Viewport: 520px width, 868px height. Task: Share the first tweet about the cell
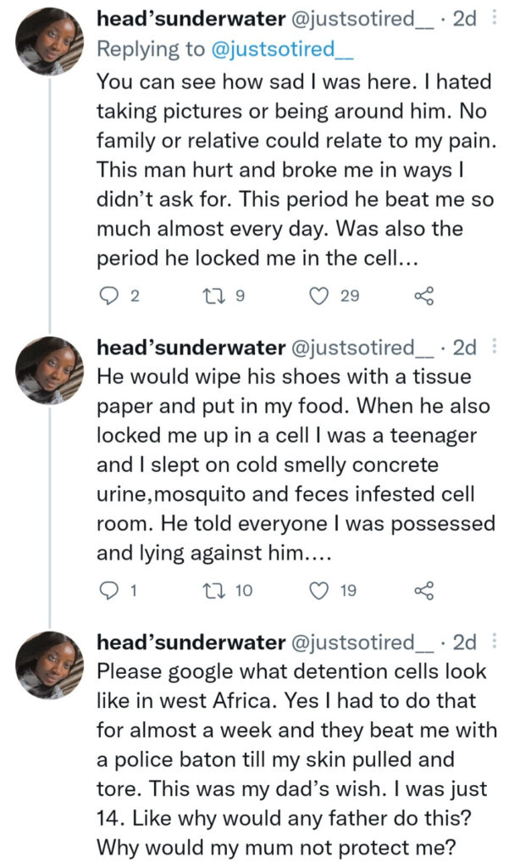423,296
